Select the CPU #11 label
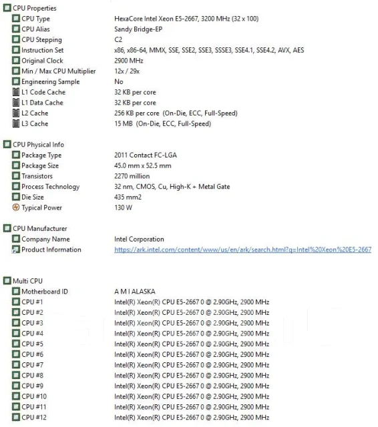The height and width of the screenshot is (427, 378). pos(34,406)
